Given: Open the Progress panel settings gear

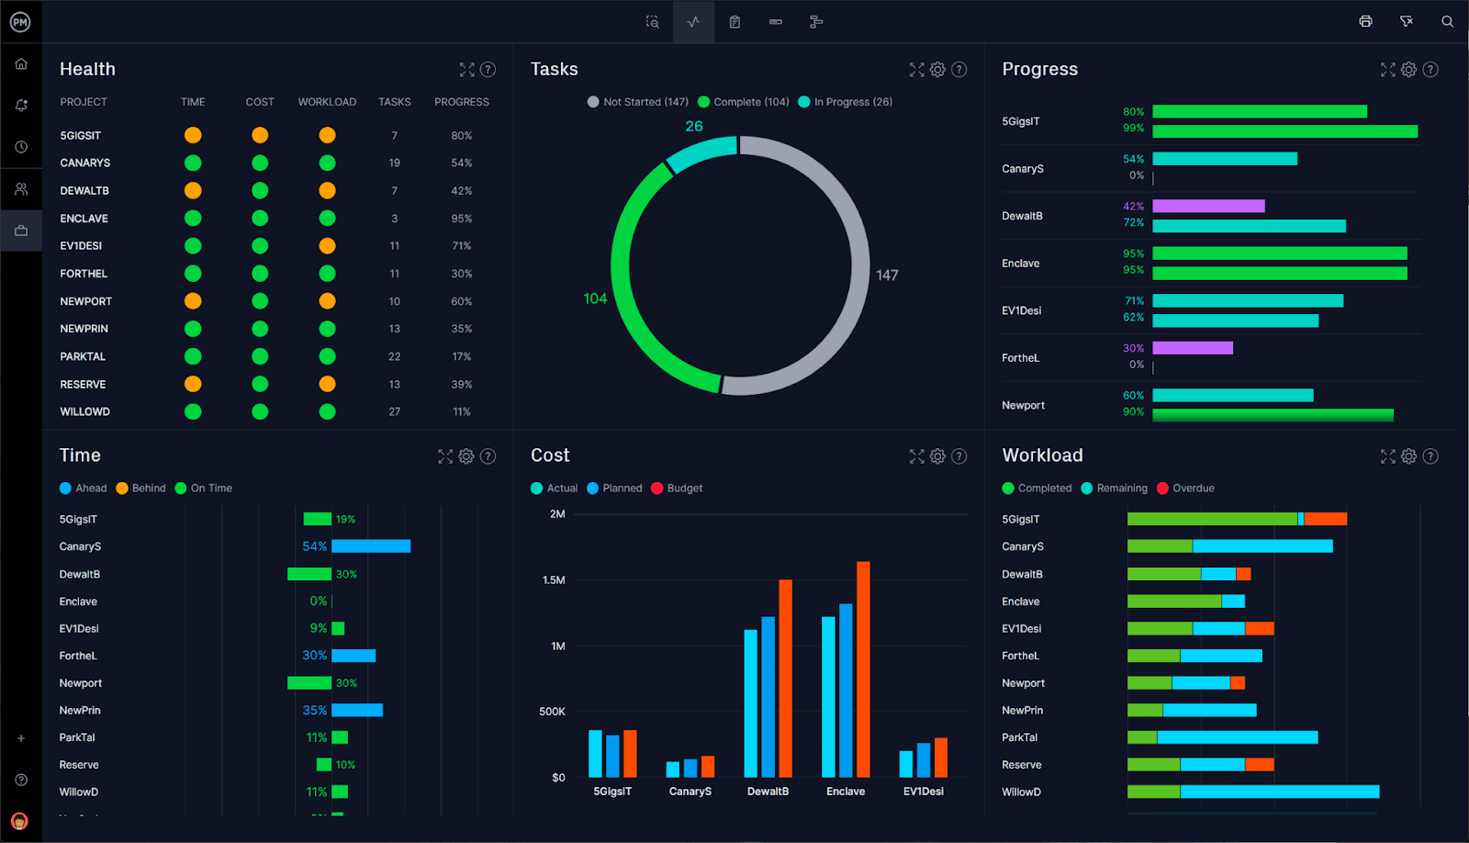Looking at the screenshot, I should (1408, 69).
